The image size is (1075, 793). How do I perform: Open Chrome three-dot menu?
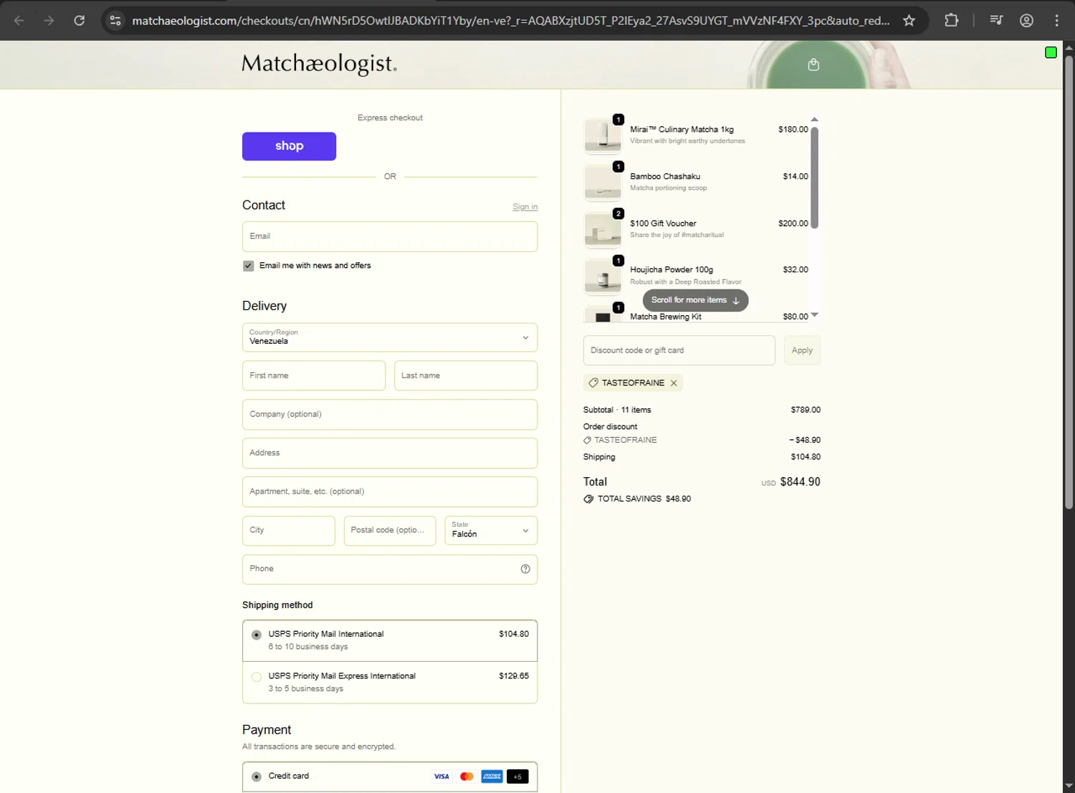(1056, 20)
